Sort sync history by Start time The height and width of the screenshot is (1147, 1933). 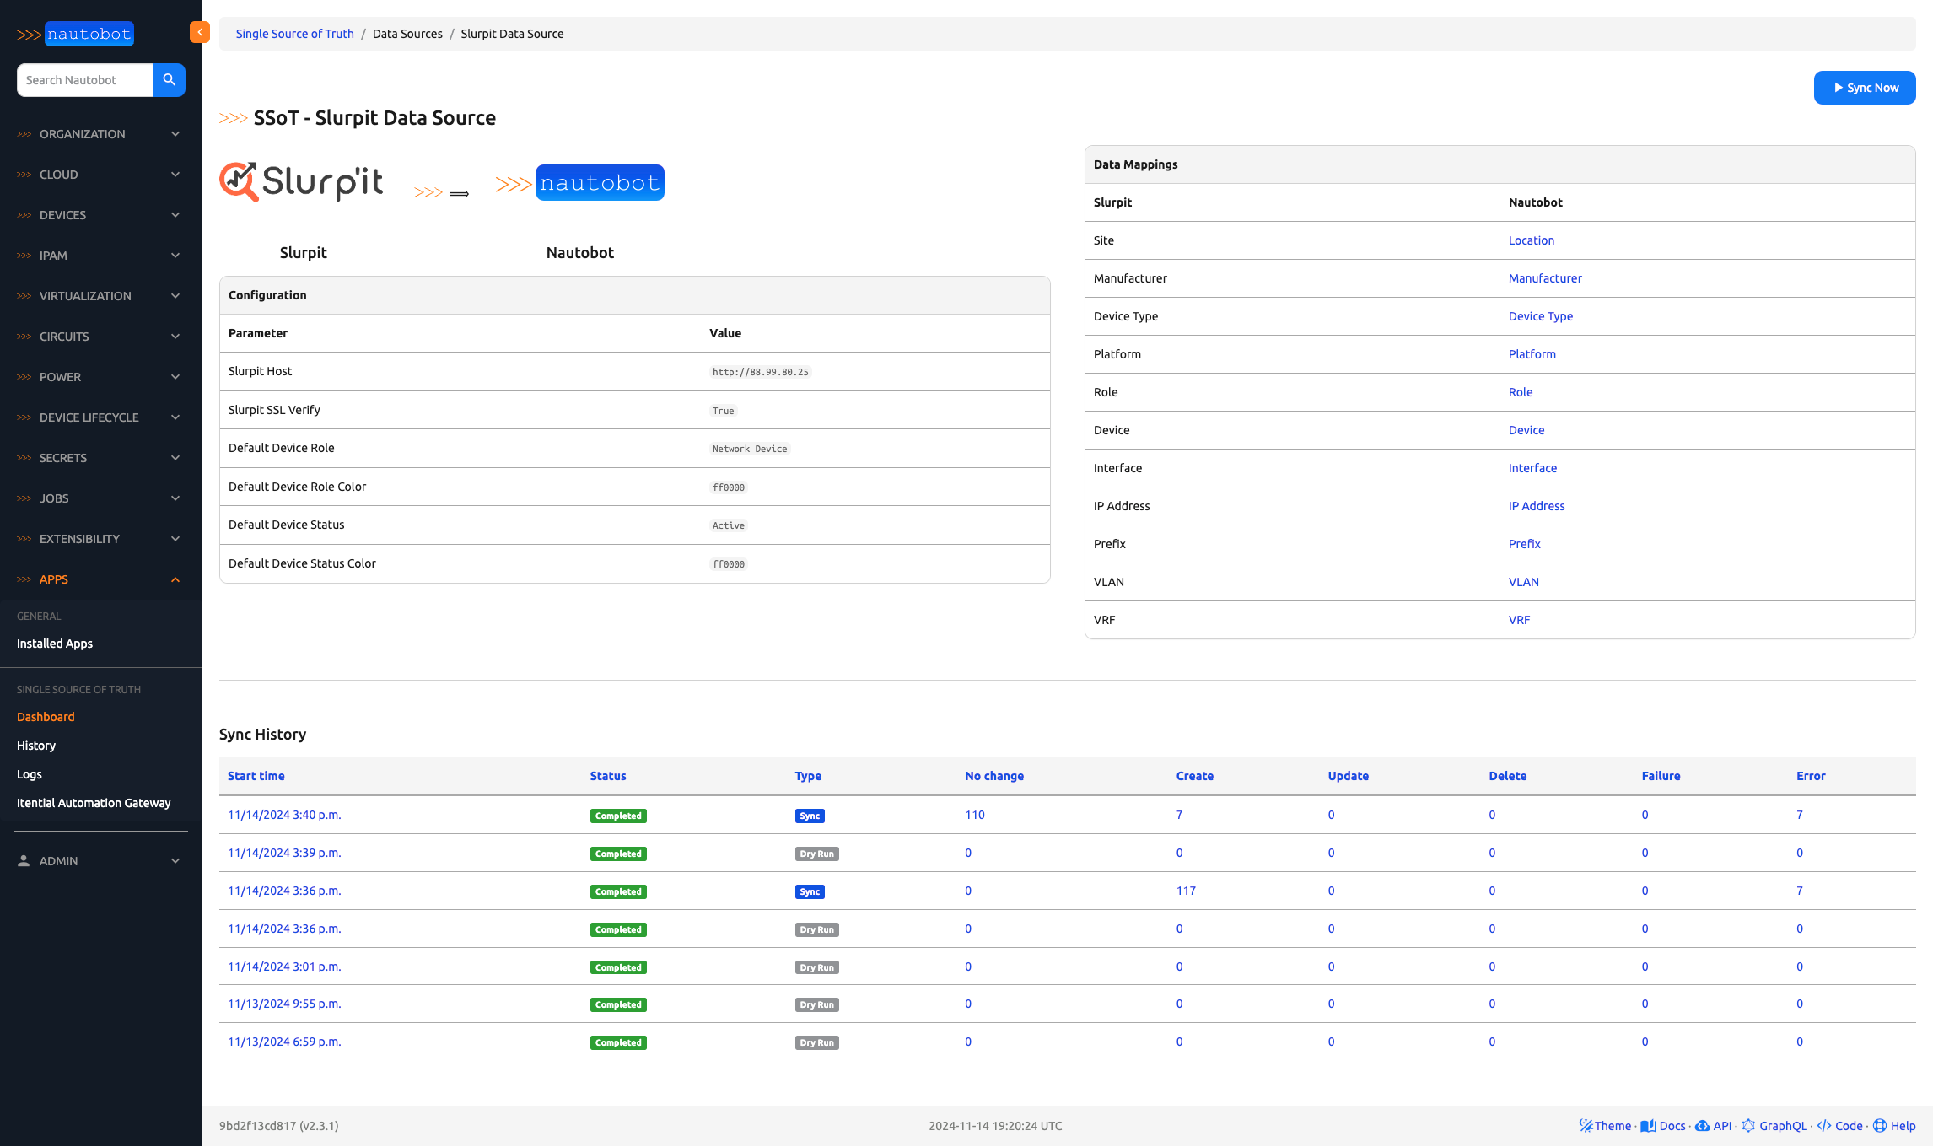[256, 776]
